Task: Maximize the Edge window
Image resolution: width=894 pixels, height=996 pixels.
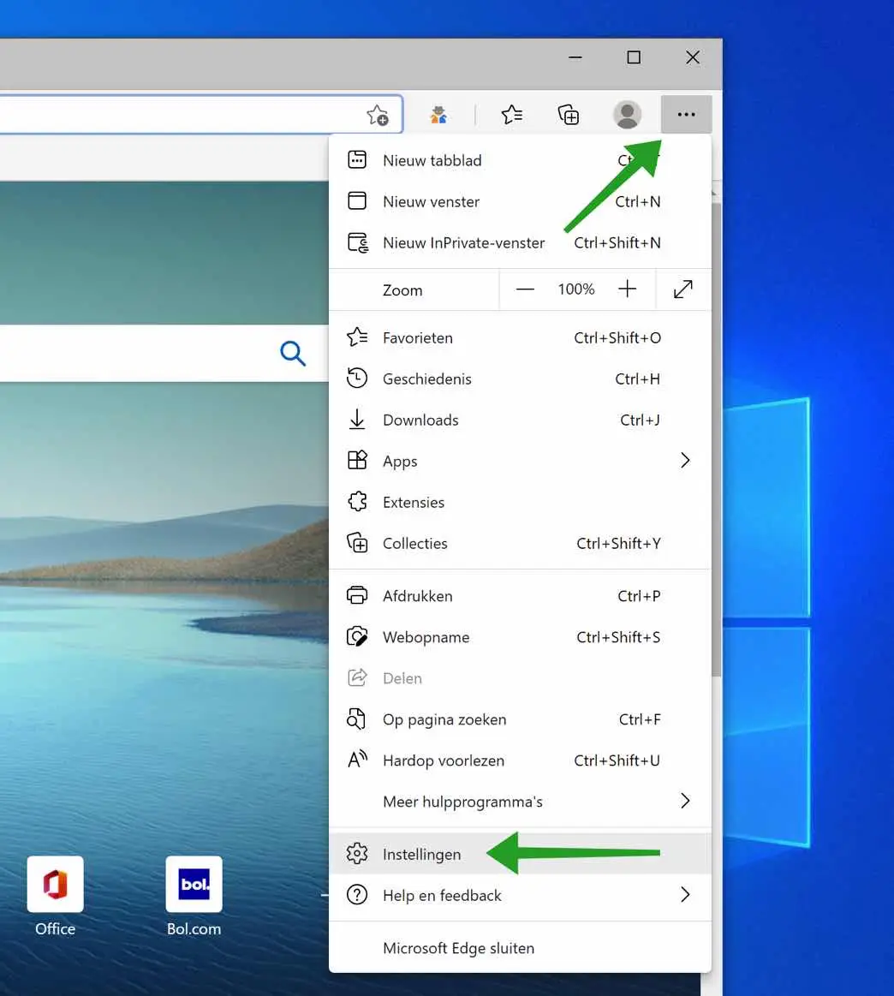Action: pos(634,57)
